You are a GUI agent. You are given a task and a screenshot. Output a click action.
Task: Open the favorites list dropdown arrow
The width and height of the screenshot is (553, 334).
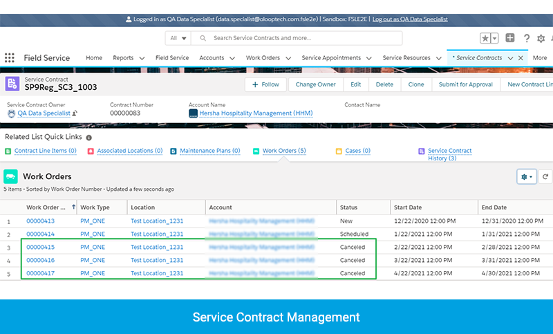tap(494, 38)
